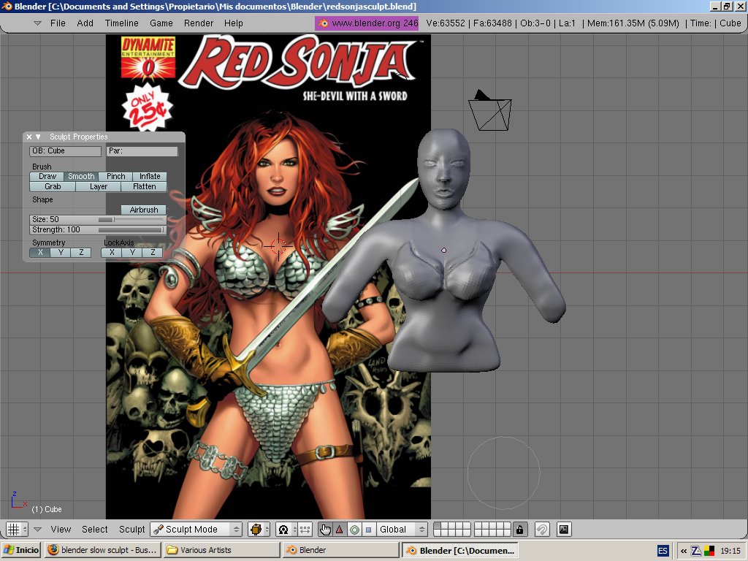Screen dimensions: 748x561
Task: Open the View menu in 3D header
Action: [x=61, y=529]
